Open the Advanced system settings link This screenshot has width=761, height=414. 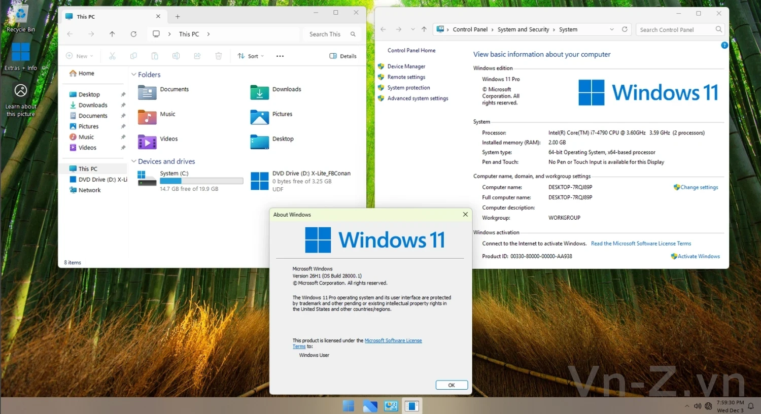(418, 98)
